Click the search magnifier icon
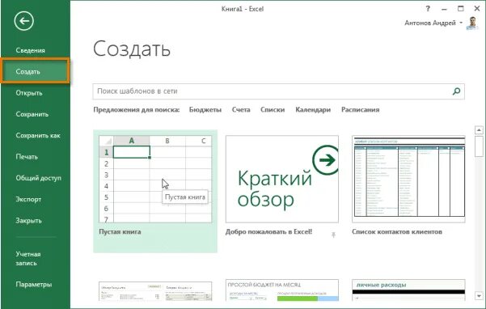The width and height of the screenshot is (486, 309). pos(456,91)
